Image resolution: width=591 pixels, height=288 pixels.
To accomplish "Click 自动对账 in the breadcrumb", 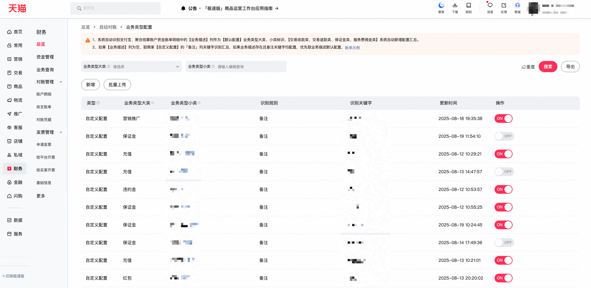I will point(108,27).
